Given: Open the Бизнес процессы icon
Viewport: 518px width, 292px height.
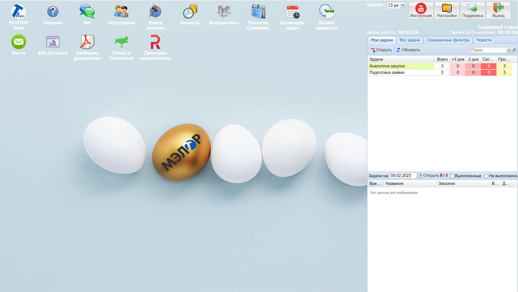Looking at the screenshot, I should (327, 17).
